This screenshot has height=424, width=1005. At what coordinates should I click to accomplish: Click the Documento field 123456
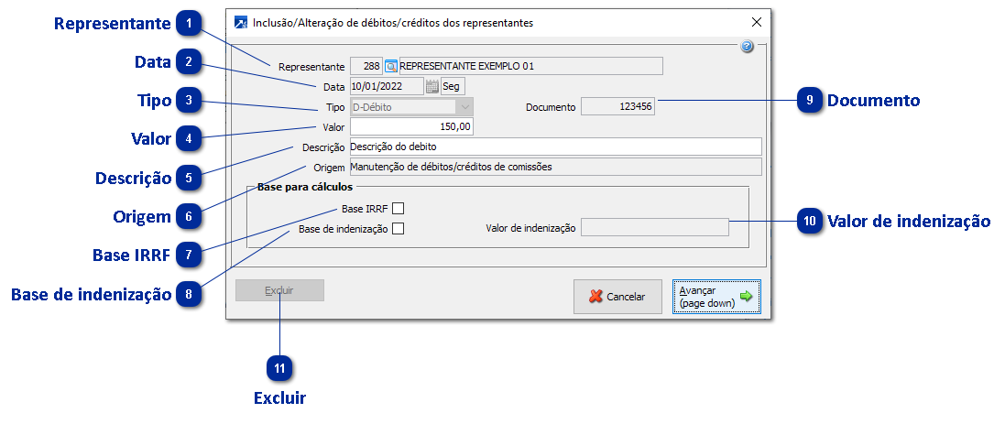click(617, 107)
